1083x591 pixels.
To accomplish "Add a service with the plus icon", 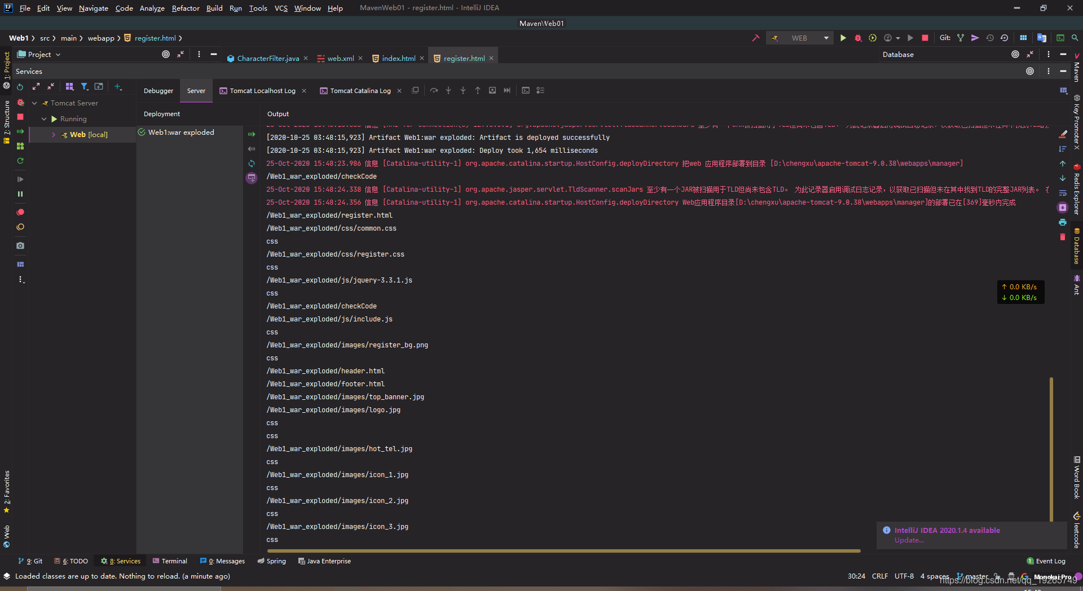I will pyautogui.click(x=118, y=86).
